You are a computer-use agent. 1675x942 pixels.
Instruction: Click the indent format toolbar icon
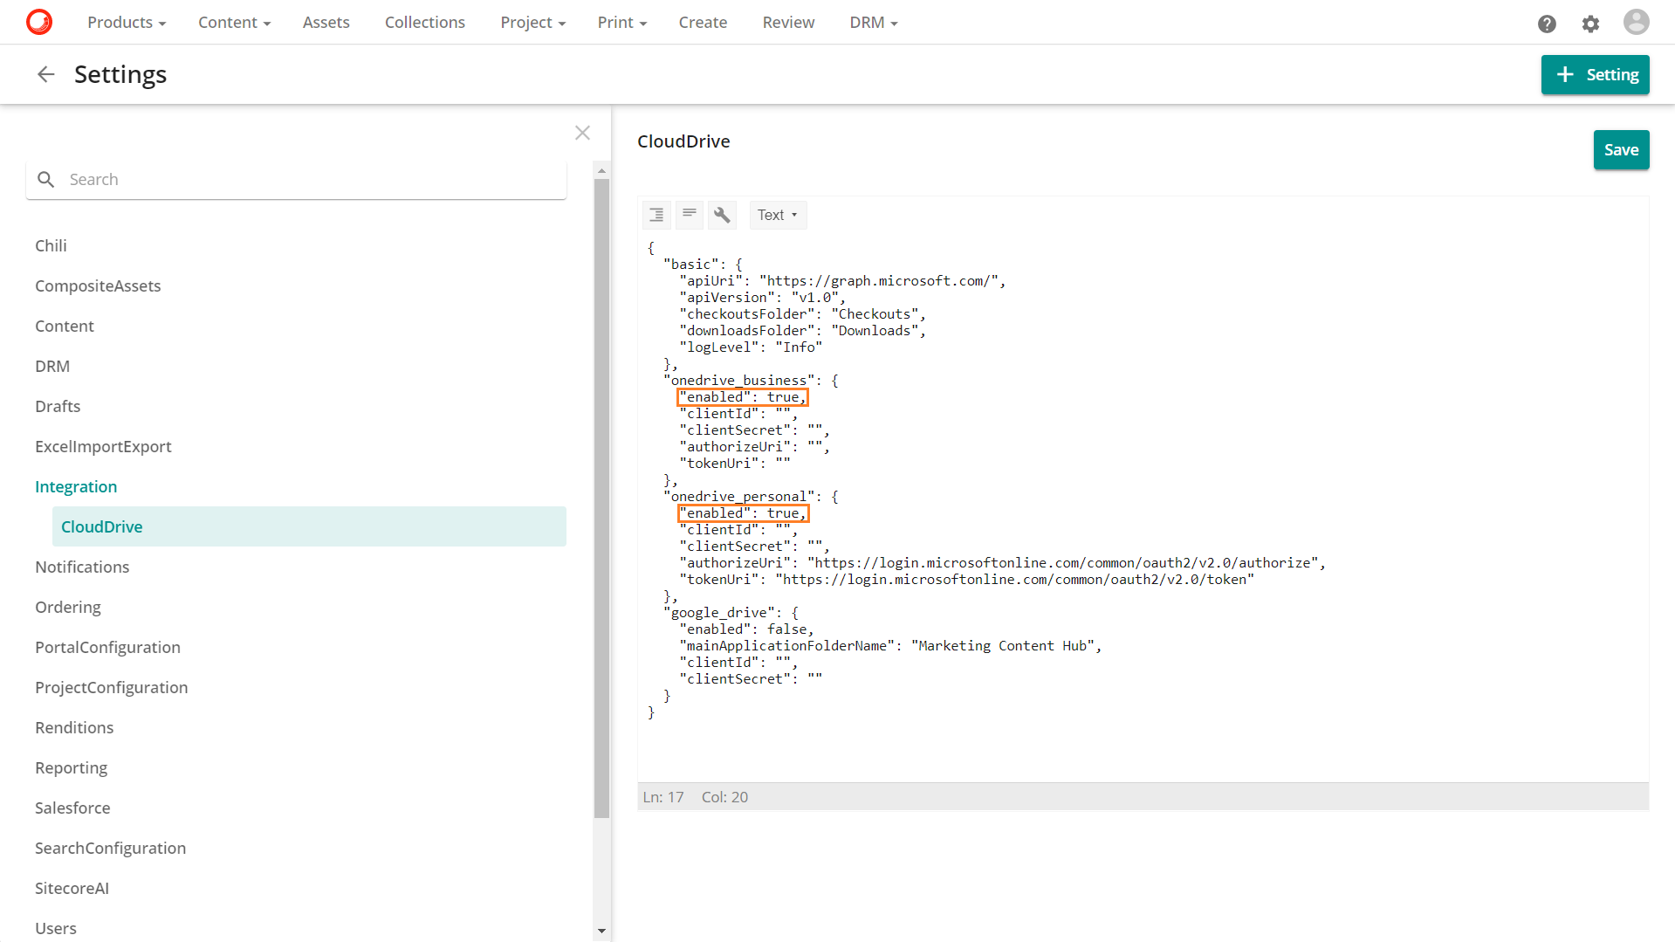656,215
